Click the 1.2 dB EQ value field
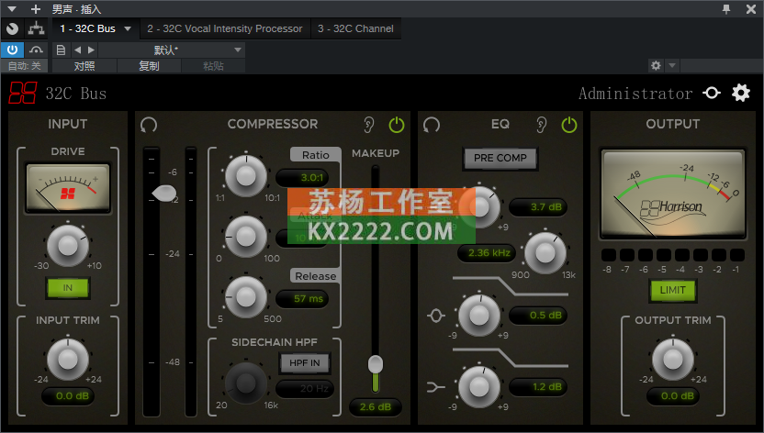Image resolution: width=764 pixels, height=433 pixels. pyautogui.click(x=538, y=387)
